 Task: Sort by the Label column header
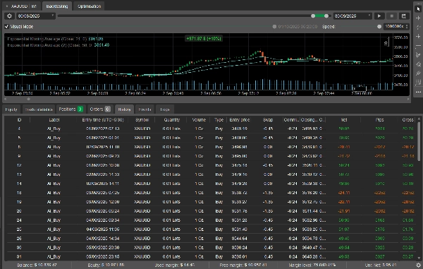54,119
